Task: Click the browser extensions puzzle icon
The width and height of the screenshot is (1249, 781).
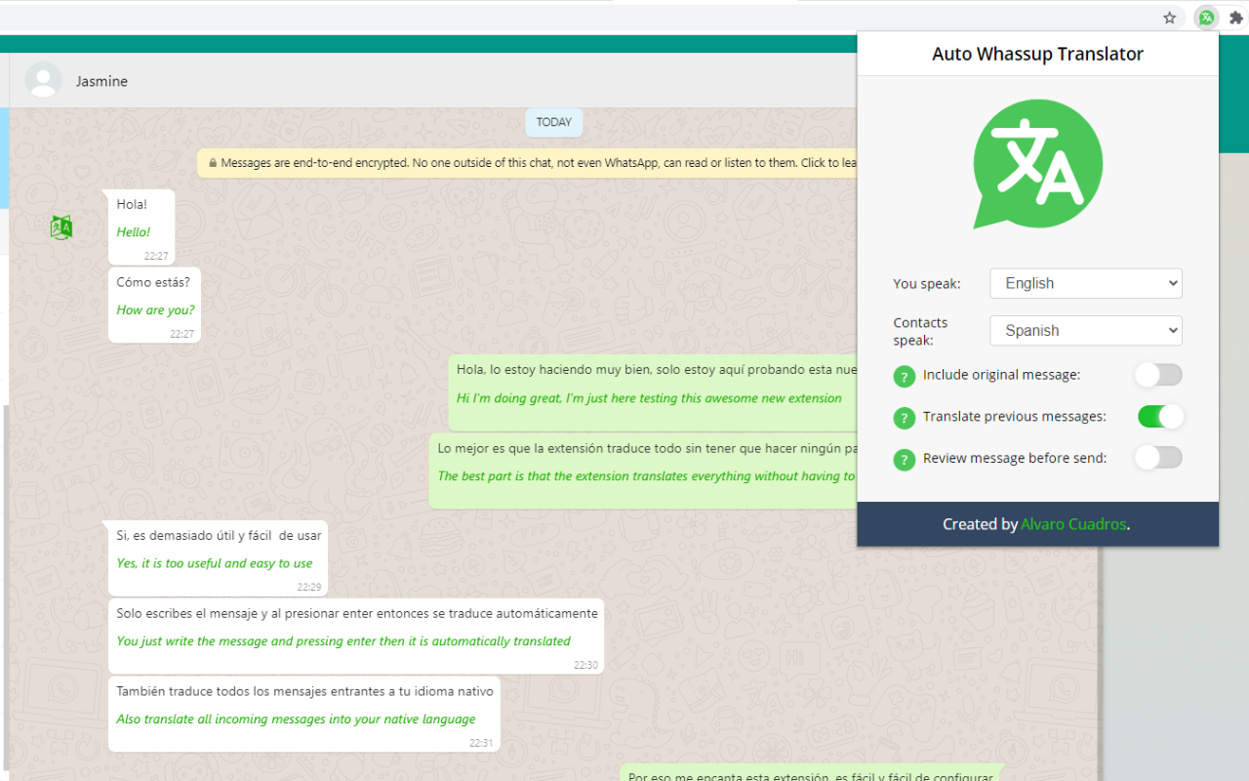Action: pyautogui.click(x=1237, y=17)
